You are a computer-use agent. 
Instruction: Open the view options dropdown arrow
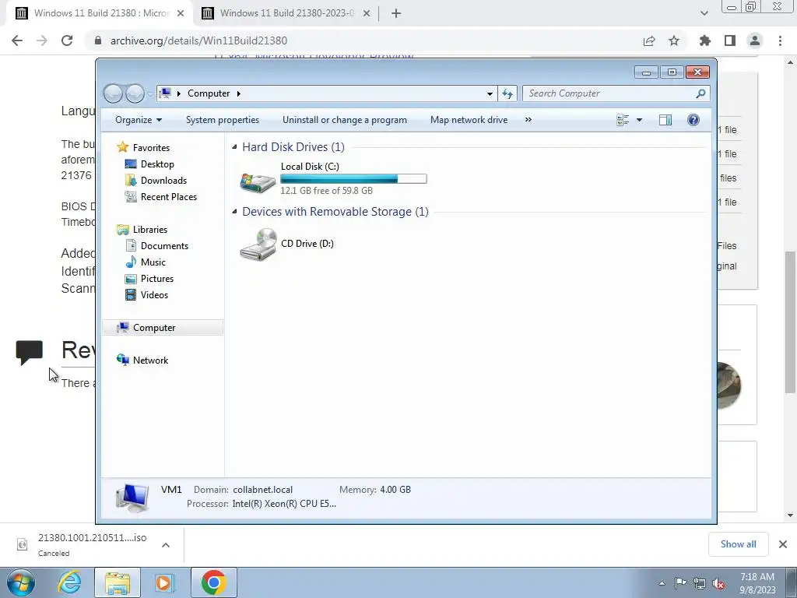click(x=639, y=120)
